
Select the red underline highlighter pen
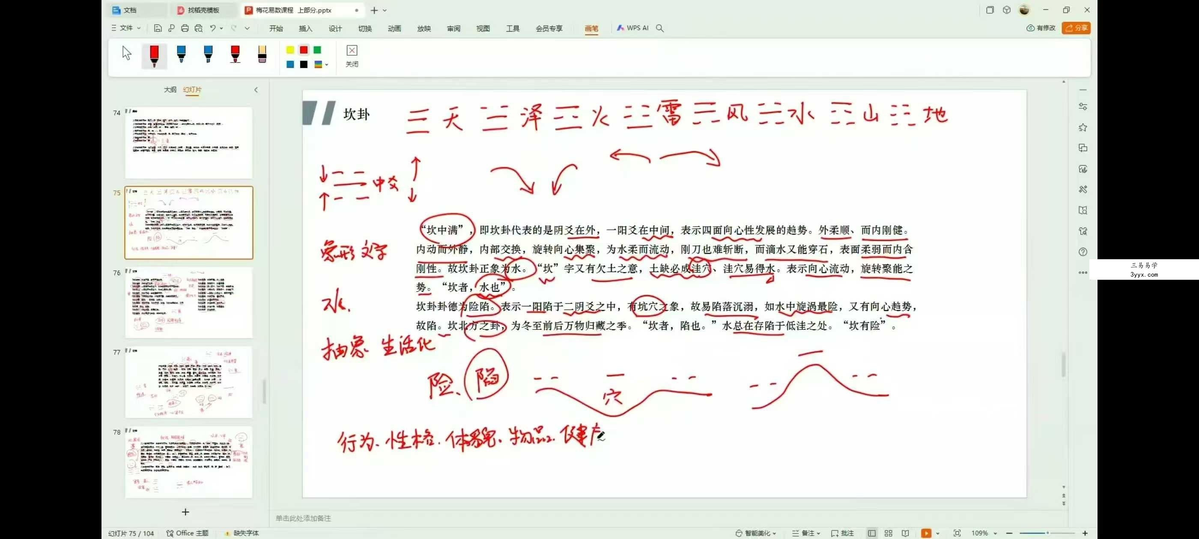point(235,54)
